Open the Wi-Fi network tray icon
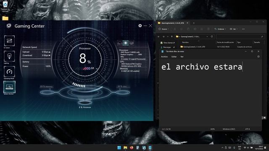 coord(245,148)
